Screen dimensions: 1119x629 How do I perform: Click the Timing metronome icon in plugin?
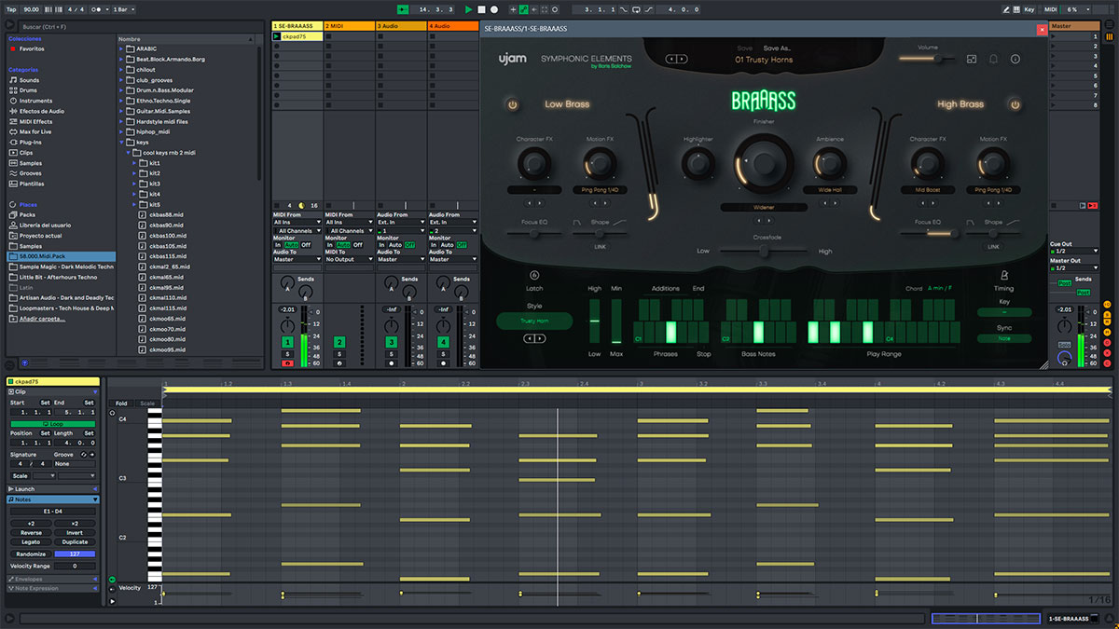pyautogui.click(x=1004, y=275)
